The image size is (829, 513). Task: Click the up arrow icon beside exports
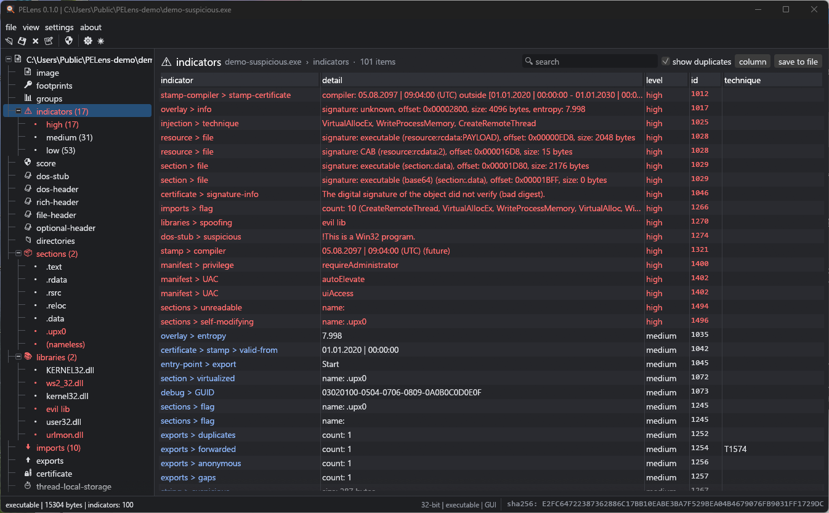28,460
